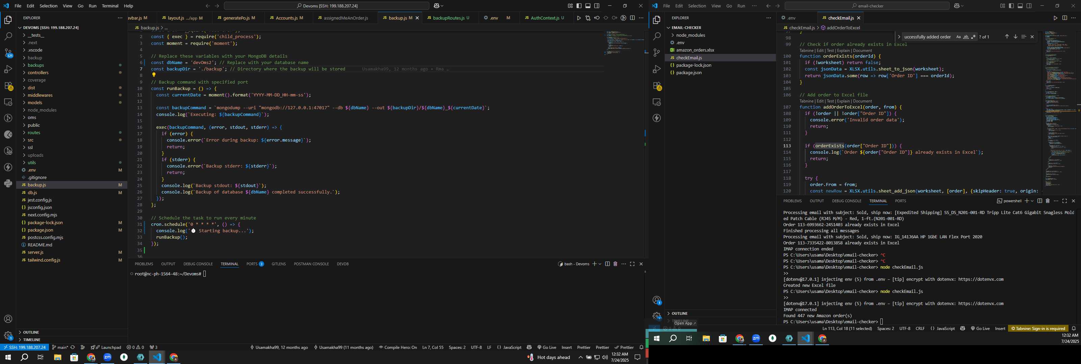Open Search view in email-checker activity bar
Viewport: 1081px width, 364px height.
tap(657, 36)
